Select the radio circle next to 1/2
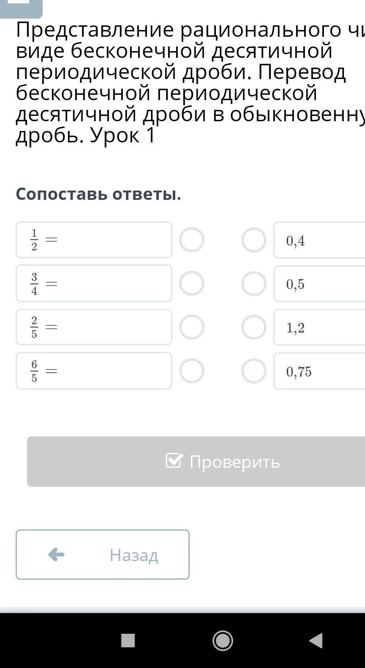 point(192,240)
